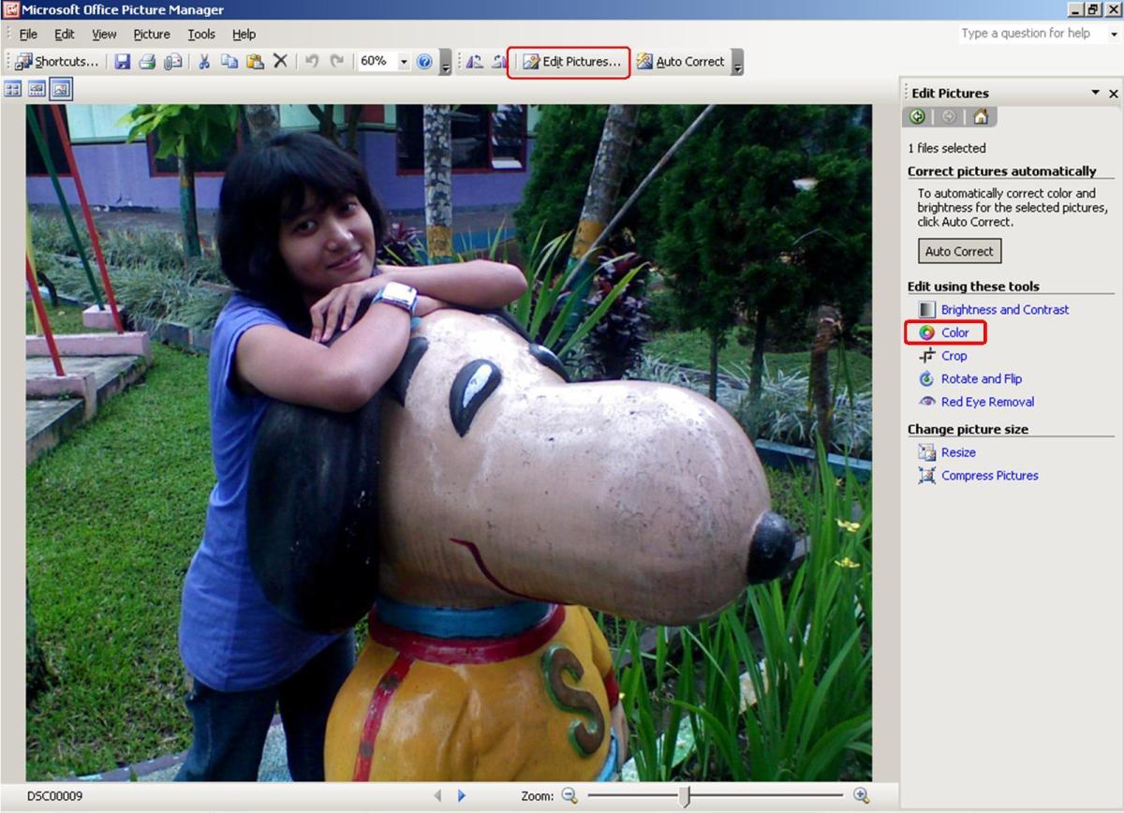This screenshot has width=1124, height=813.
Task: Click the Type a question for help field
Action: click(1031, 34)
